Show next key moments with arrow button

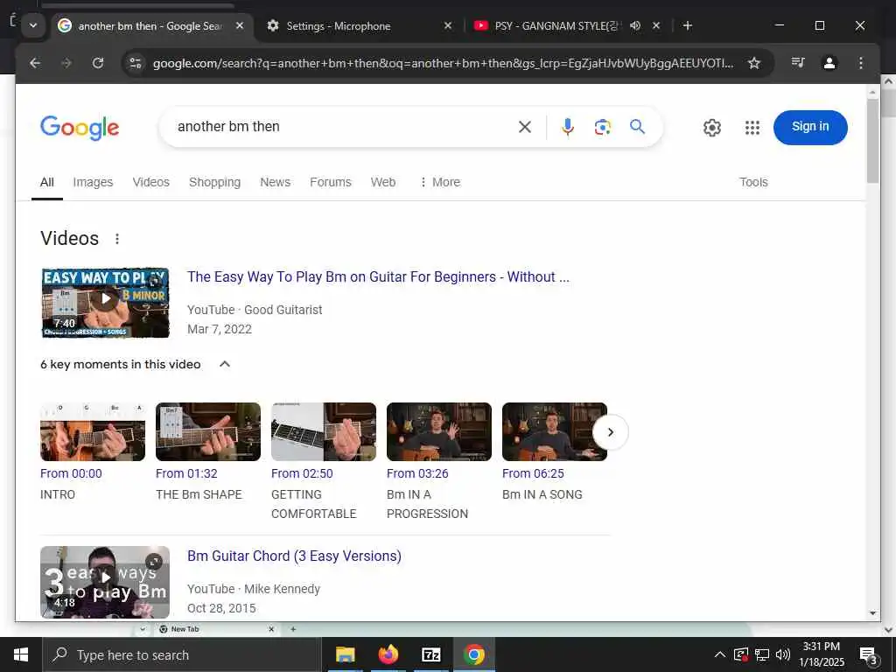610,432
